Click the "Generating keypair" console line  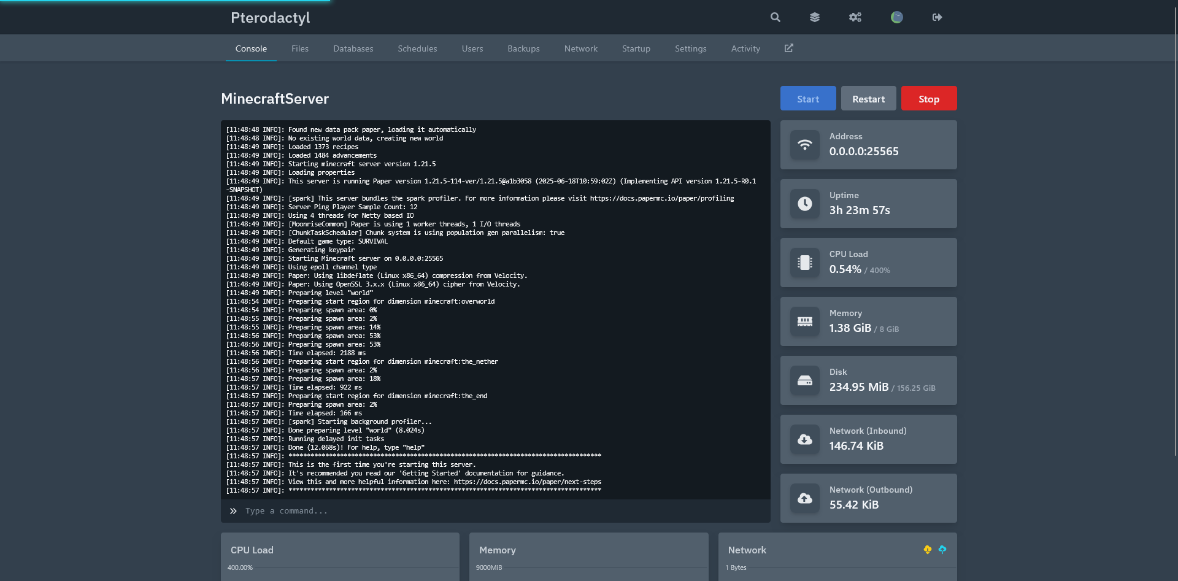[290, 250]
